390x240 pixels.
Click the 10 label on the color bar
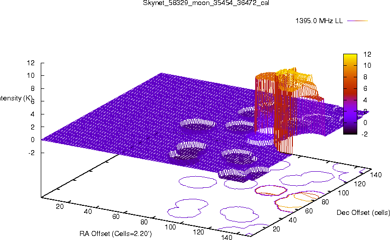[367, 65]
